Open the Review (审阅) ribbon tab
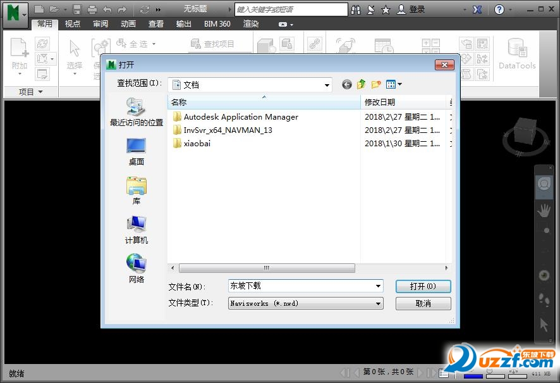The width and height of the screenshot is (560, 383). pos(100,23)
